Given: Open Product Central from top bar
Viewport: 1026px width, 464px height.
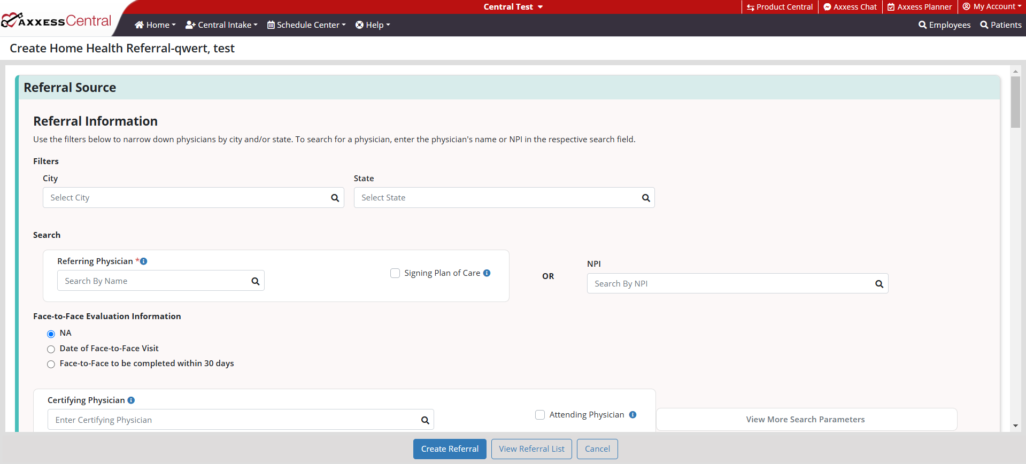Looking at the screenshot, I should pos(780,7).
